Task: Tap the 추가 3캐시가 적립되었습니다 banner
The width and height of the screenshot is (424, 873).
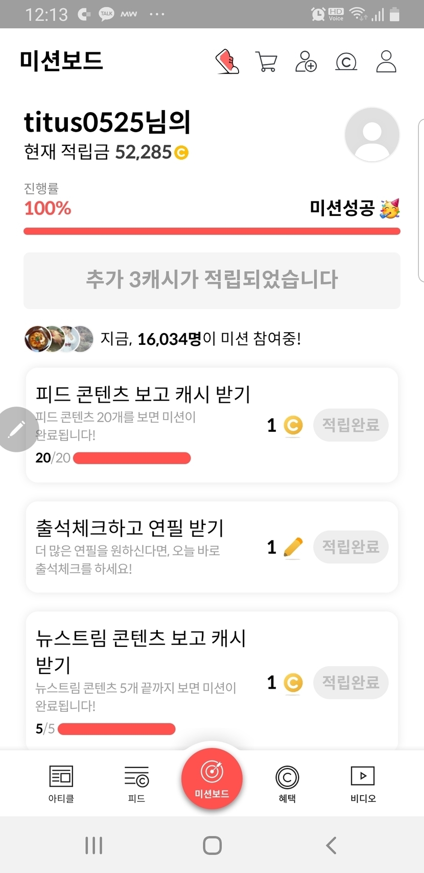Action: tap(212, 280)
